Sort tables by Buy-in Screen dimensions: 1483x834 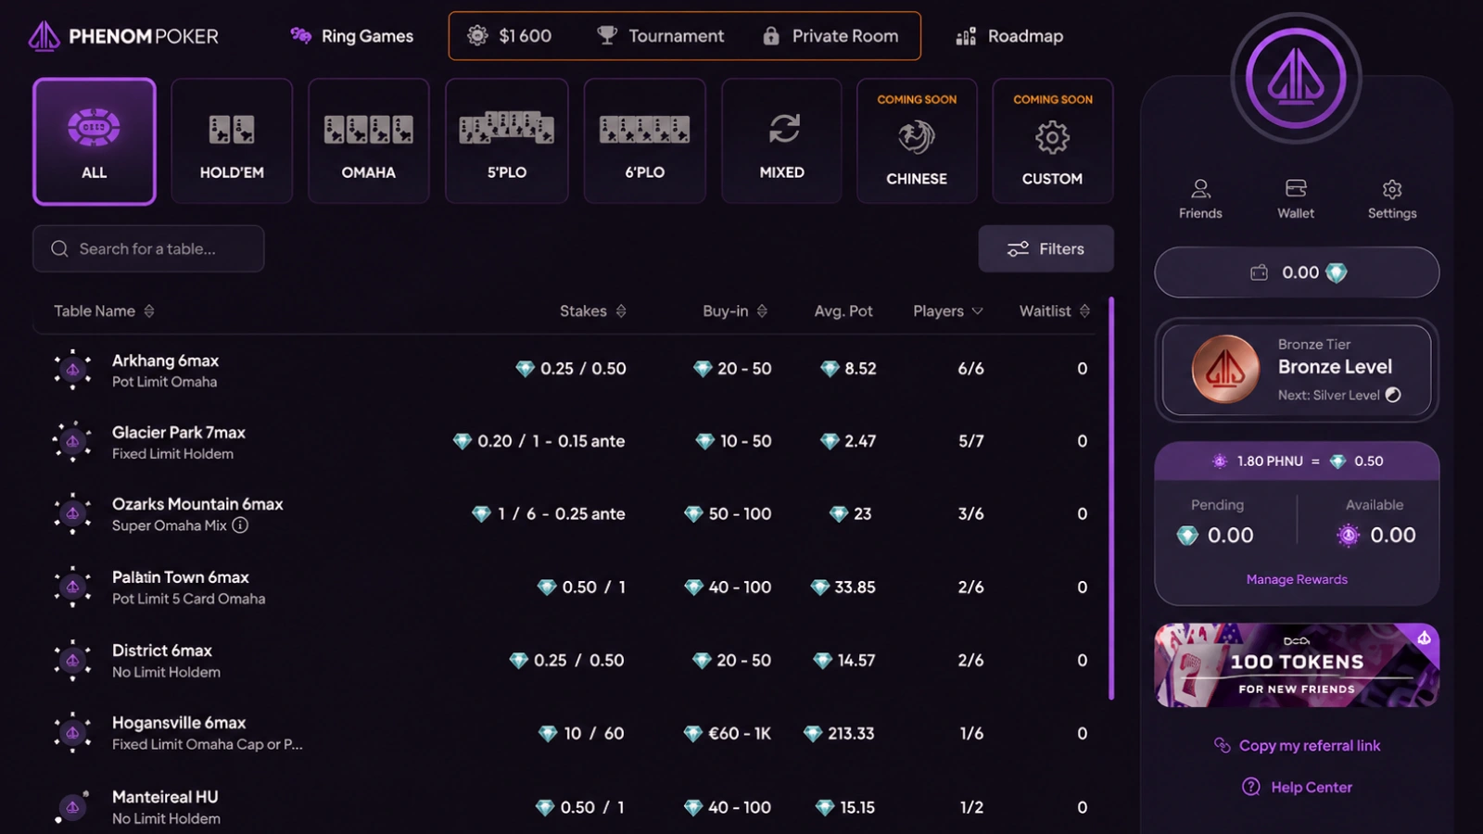point(735,311)
